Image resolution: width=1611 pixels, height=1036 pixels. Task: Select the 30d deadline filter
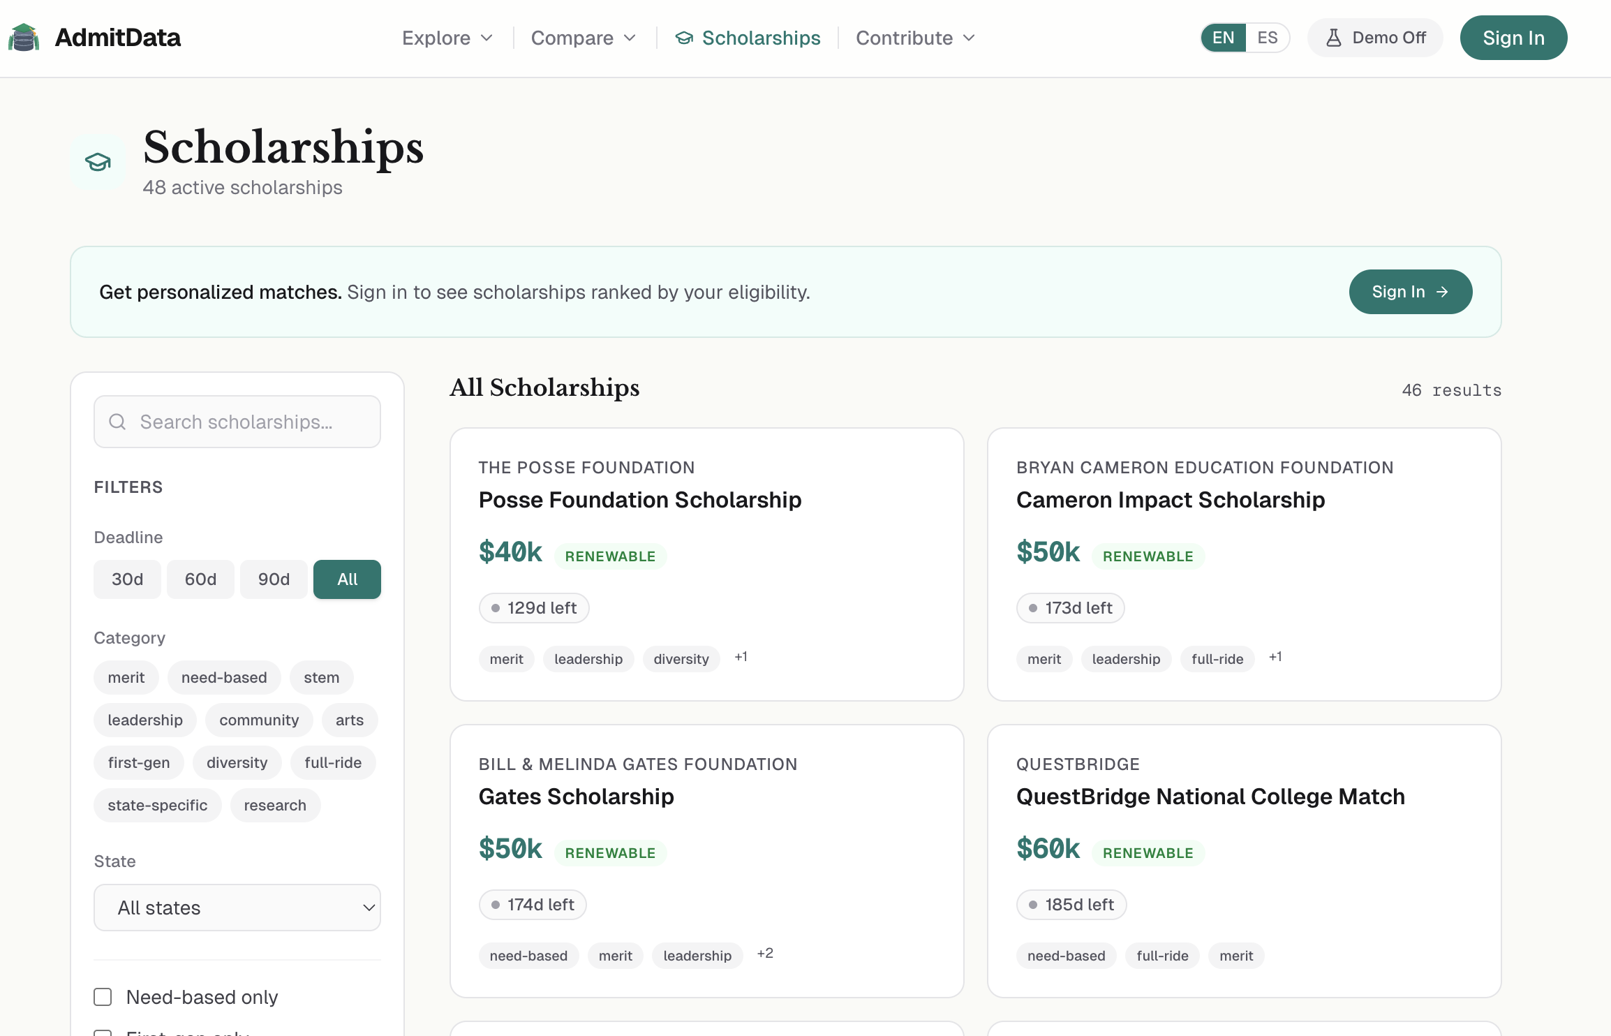coord(127,579)
